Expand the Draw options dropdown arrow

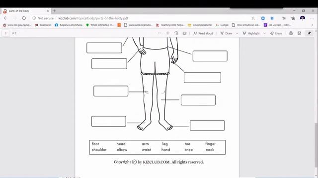pos(237,33)
